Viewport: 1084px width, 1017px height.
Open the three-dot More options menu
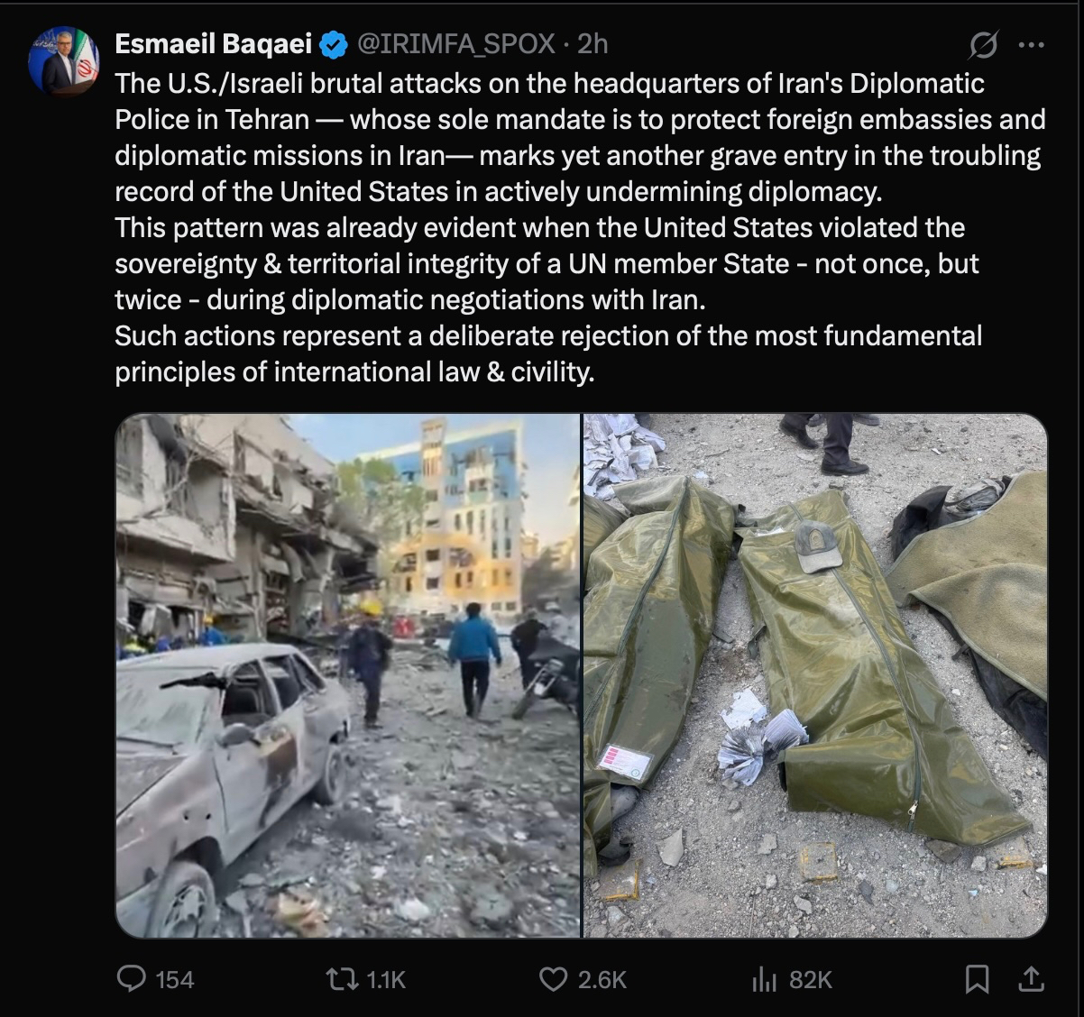coord(1031,44)
